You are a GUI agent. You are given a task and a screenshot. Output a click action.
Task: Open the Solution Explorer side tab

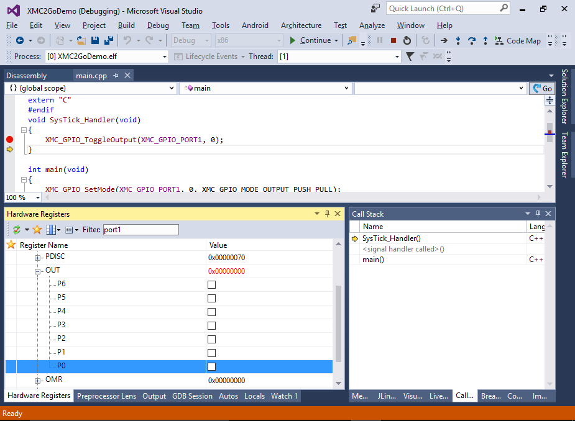[564, 97]
